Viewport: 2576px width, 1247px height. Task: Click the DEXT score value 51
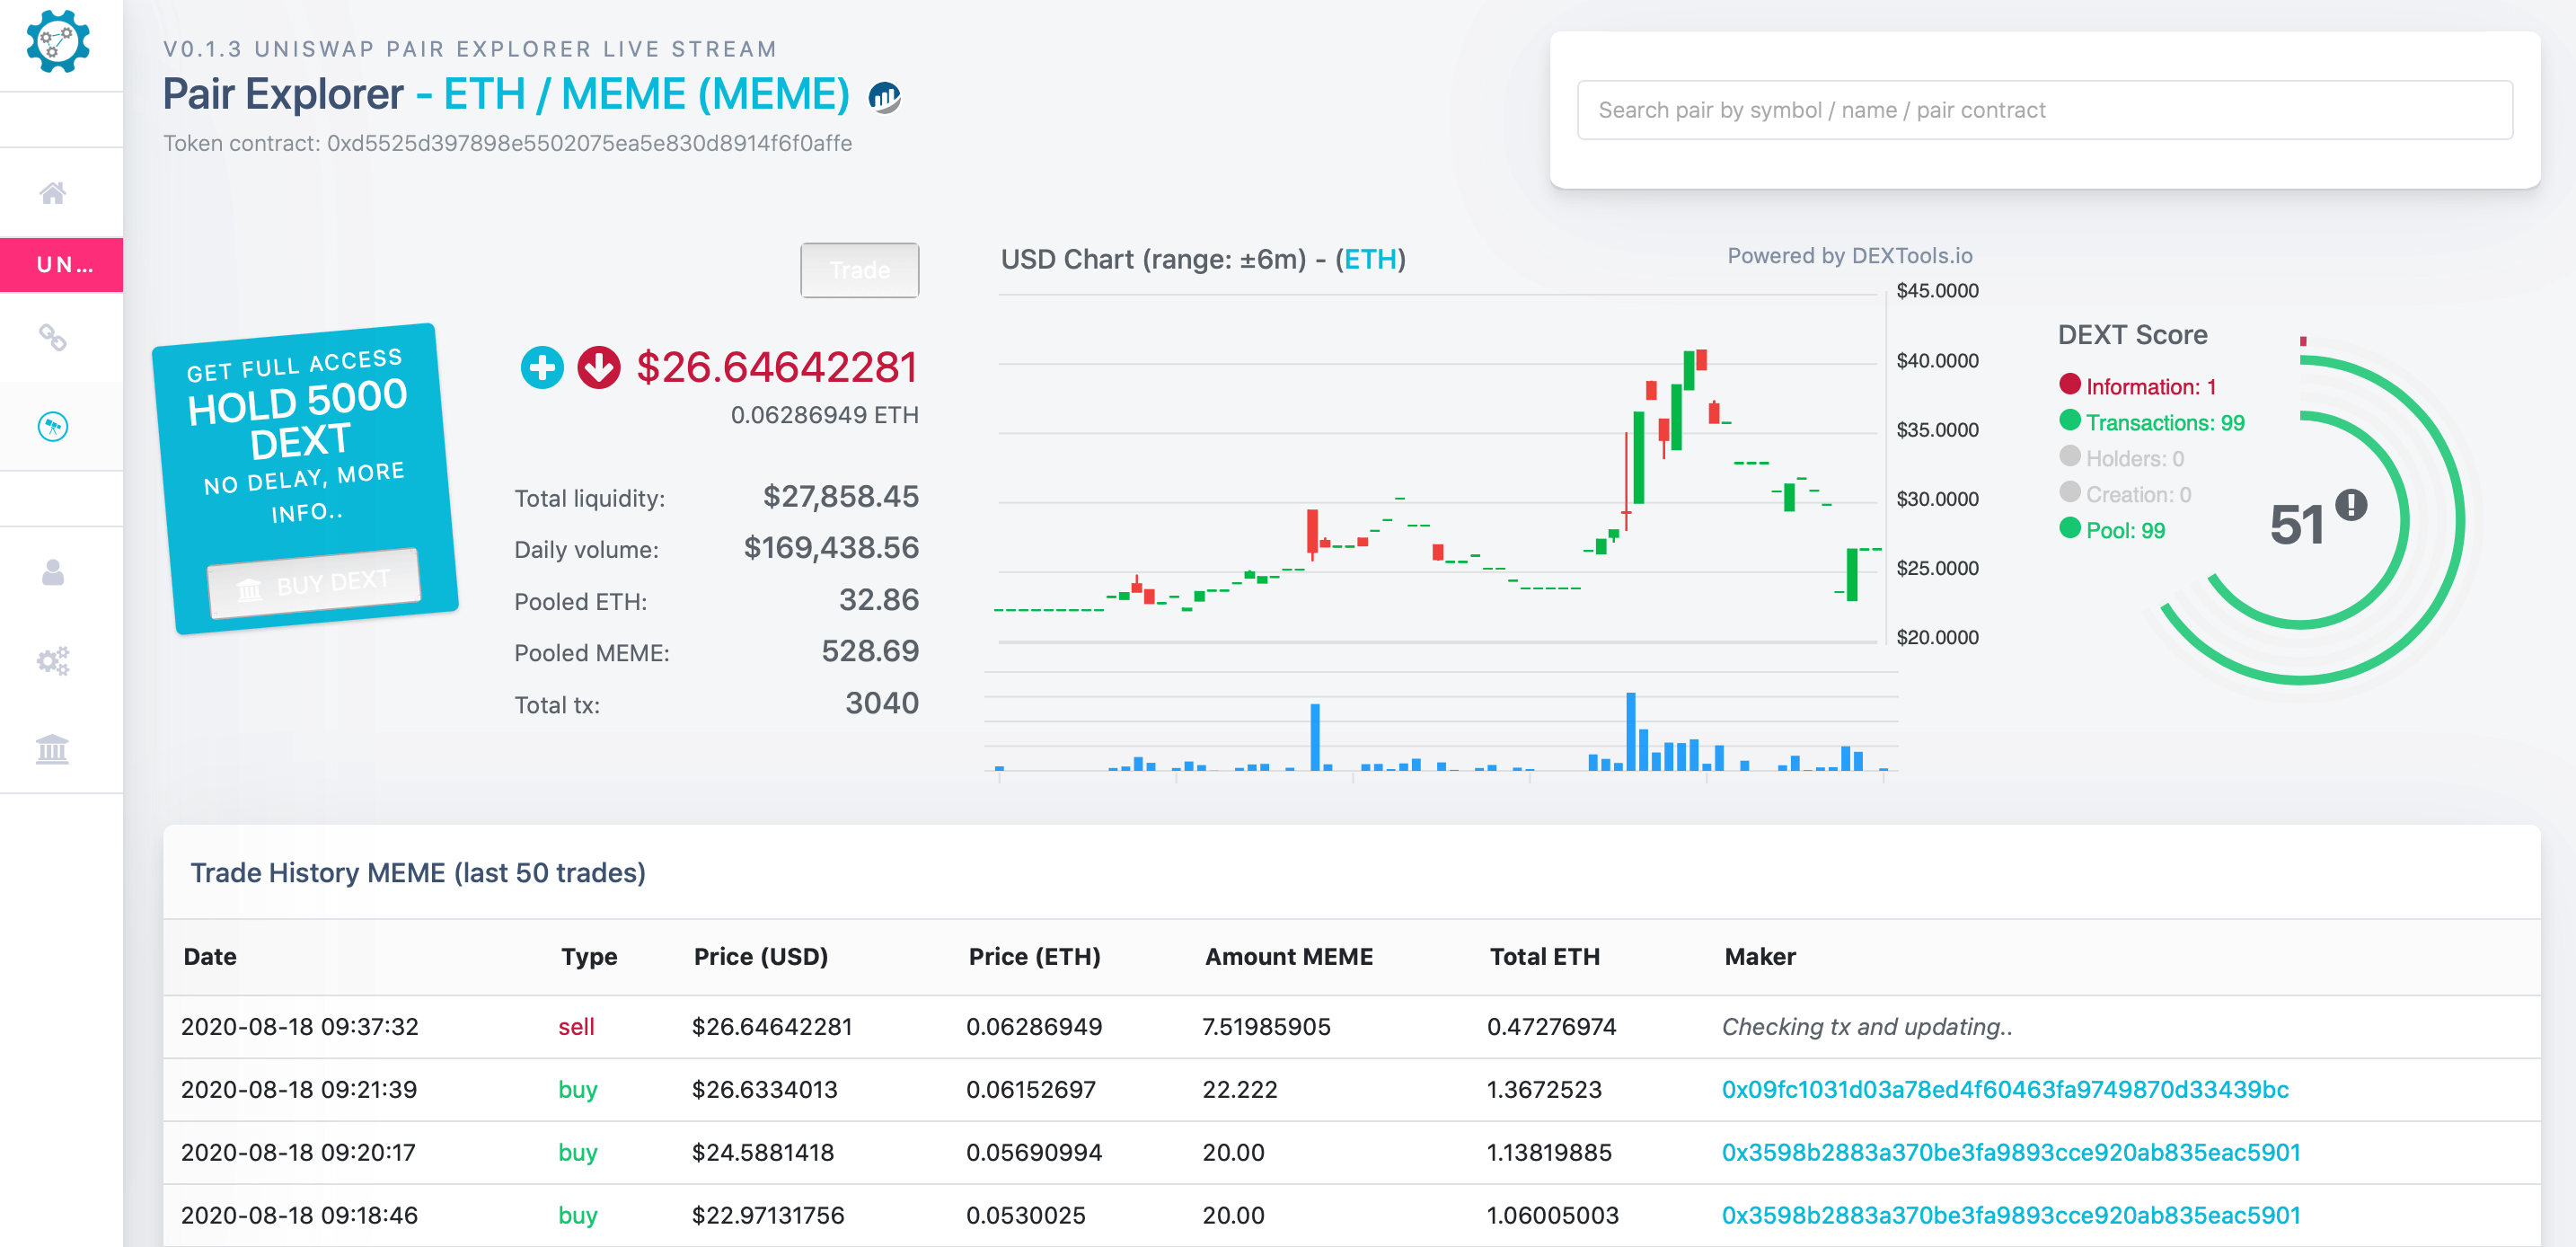coord(2297,525)
